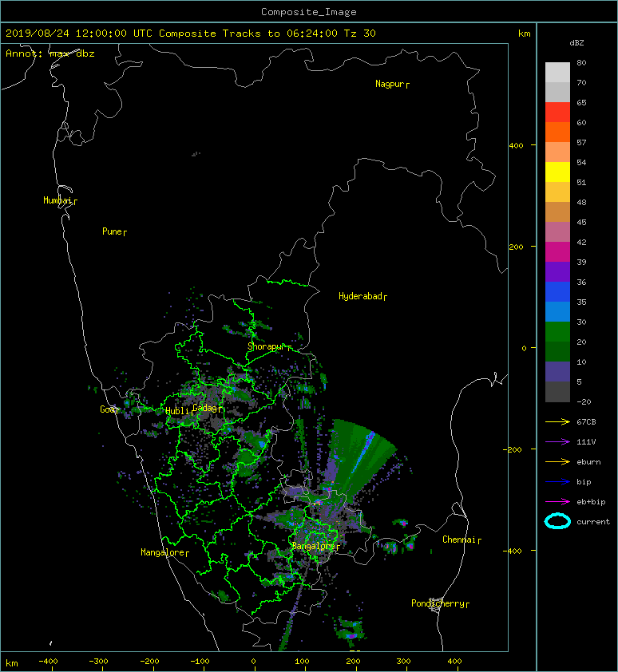
Task: Click the -400 km vertical axis label
Action: tap(513, 551)
